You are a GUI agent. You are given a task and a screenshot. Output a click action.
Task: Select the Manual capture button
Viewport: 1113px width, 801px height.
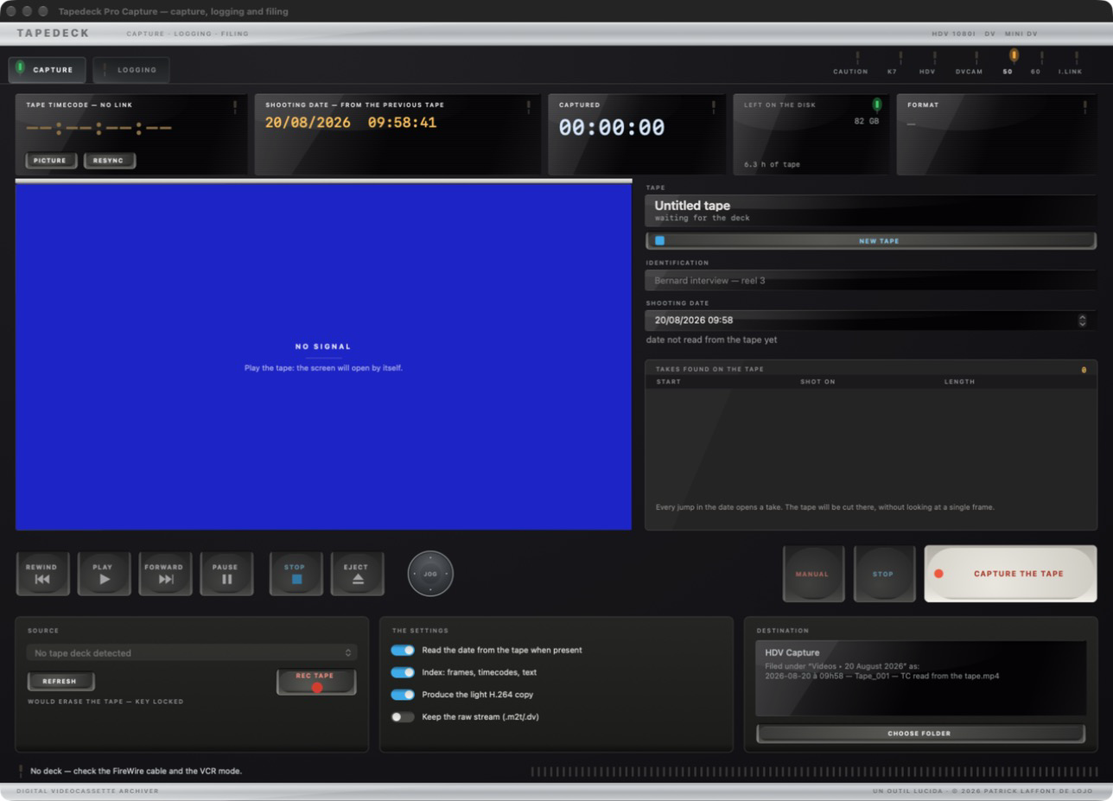pyautogui.click(x=812, y=574)
